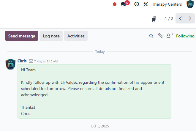
Task: Open the activities clock icon
Action: click(x=137, y=4)
